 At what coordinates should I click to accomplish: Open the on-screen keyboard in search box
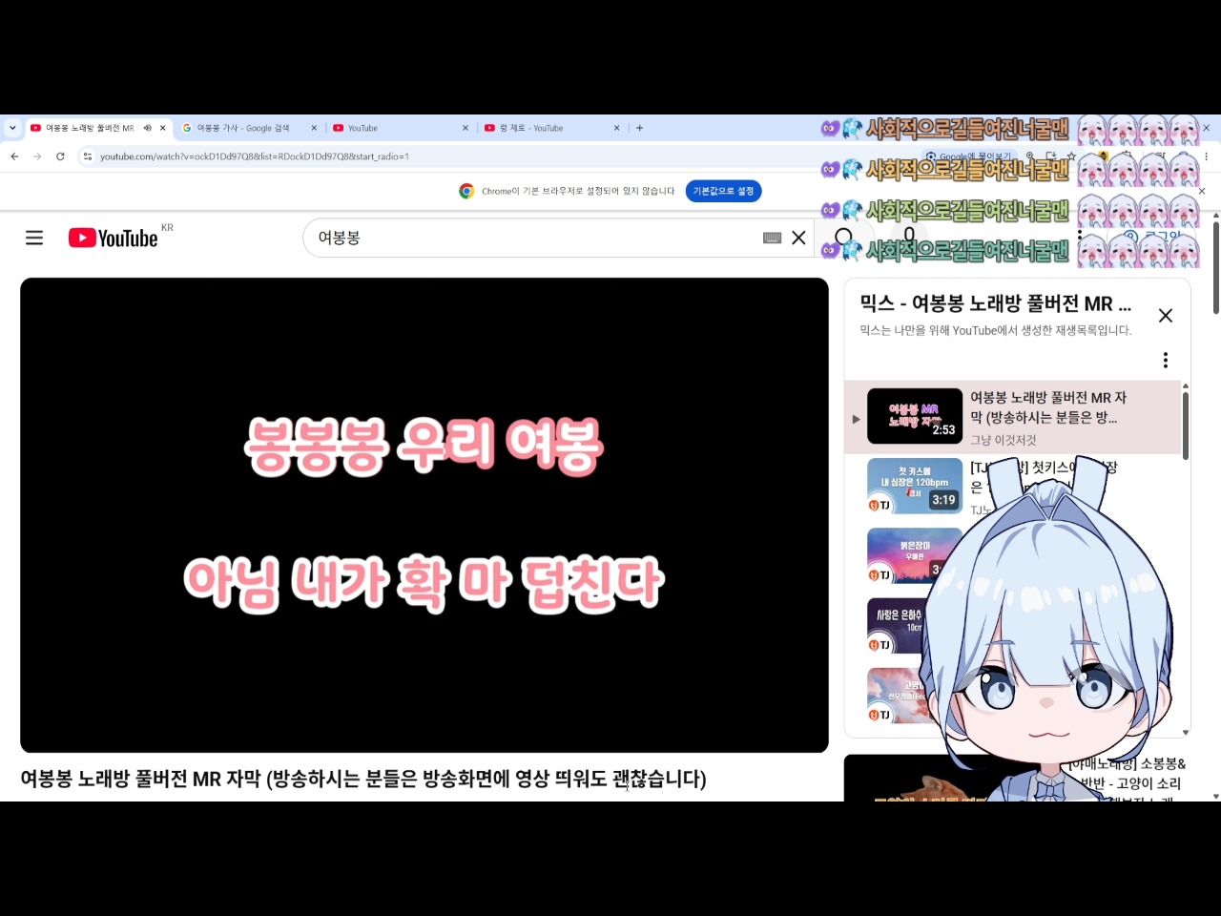point(773,238)
